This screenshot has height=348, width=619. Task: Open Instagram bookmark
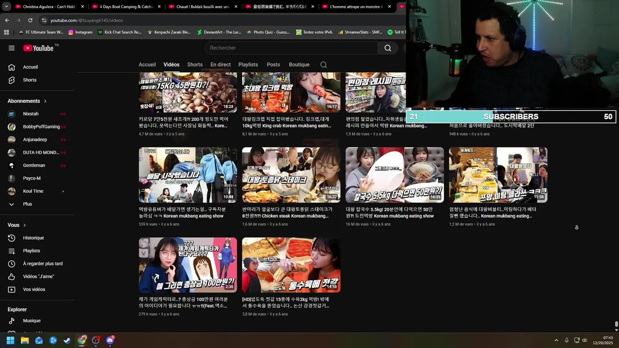pos(80,32)
